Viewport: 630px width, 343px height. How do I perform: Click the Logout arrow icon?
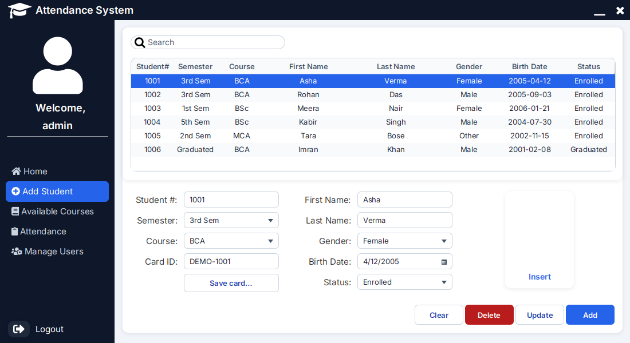[18, 329]
